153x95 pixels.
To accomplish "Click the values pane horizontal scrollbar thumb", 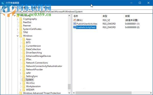I will [x=104, y=93].
